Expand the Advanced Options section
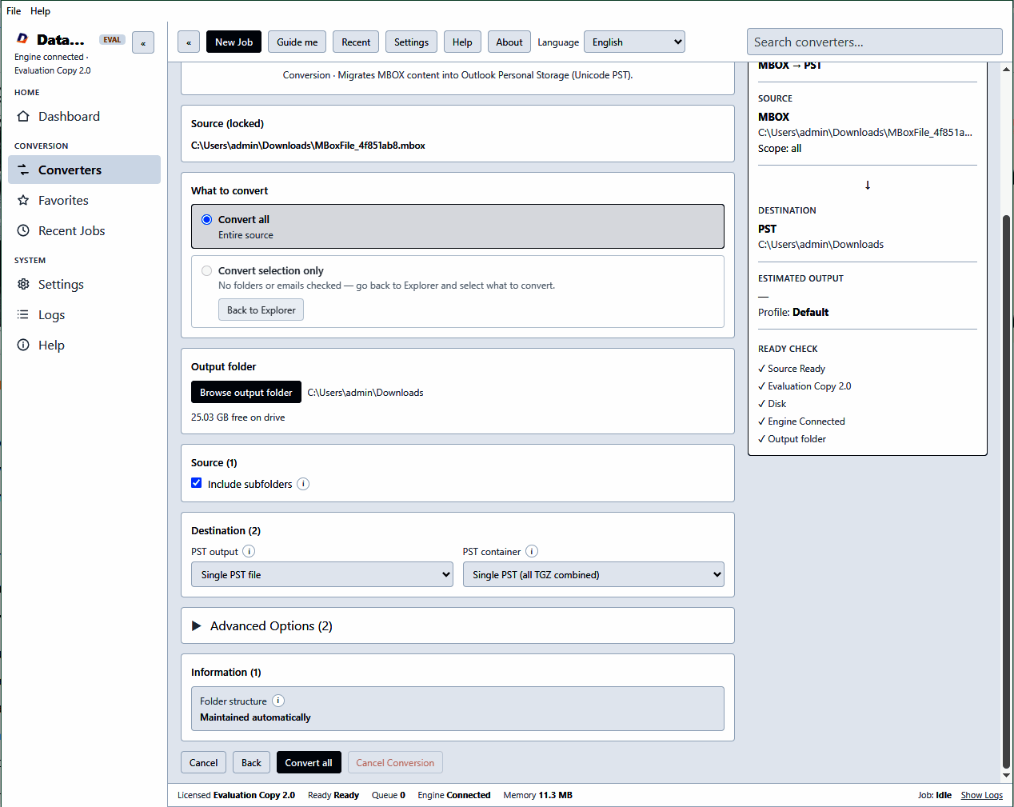Viewport: 1014px width, 807px height. click(x=457, y=625)
